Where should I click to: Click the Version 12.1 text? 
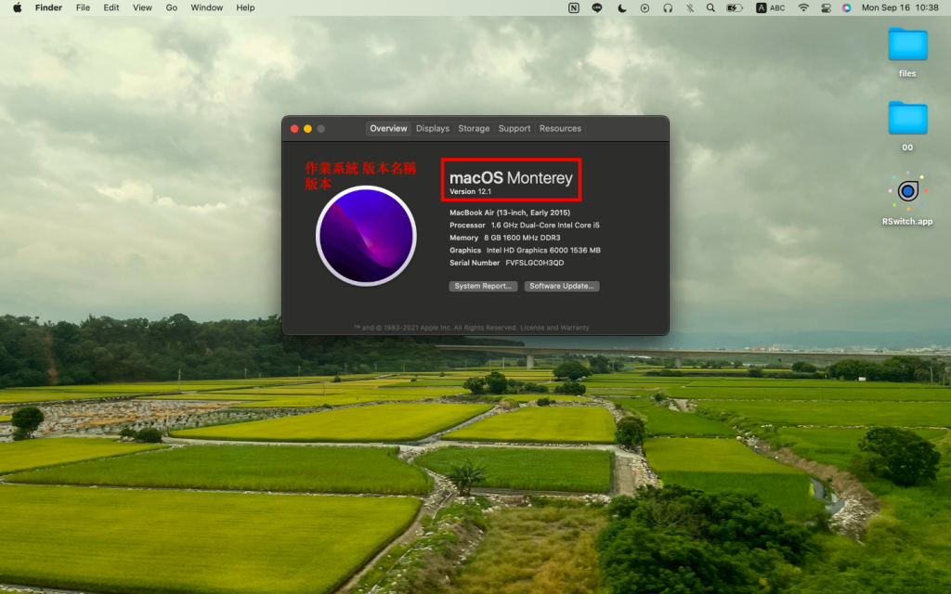pos(470,191)
